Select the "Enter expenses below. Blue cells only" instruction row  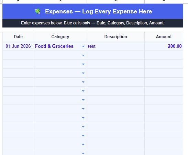[93, 23]
